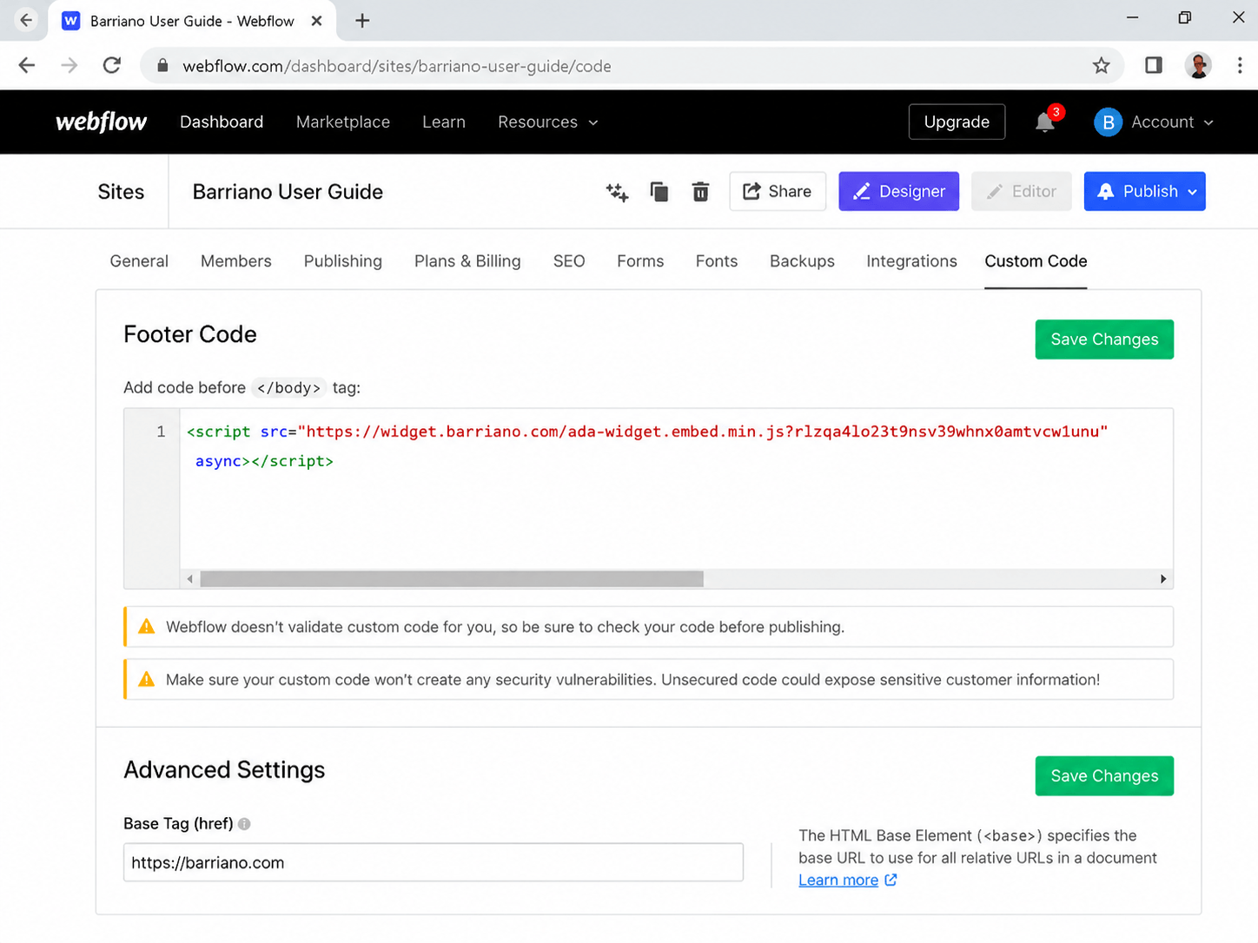Open the notifications bell
The height and width of the screenshot is (943, 1258).
point(1045,122)
